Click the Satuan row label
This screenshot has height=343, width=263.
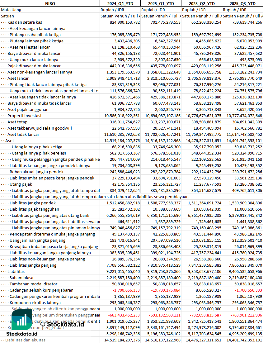click(7, 16)
